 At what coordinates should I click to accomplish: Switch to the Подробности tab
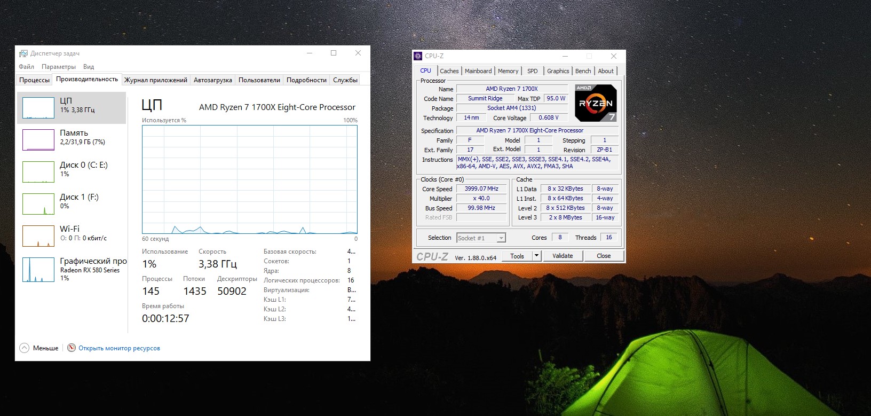(x=306, y=80)
